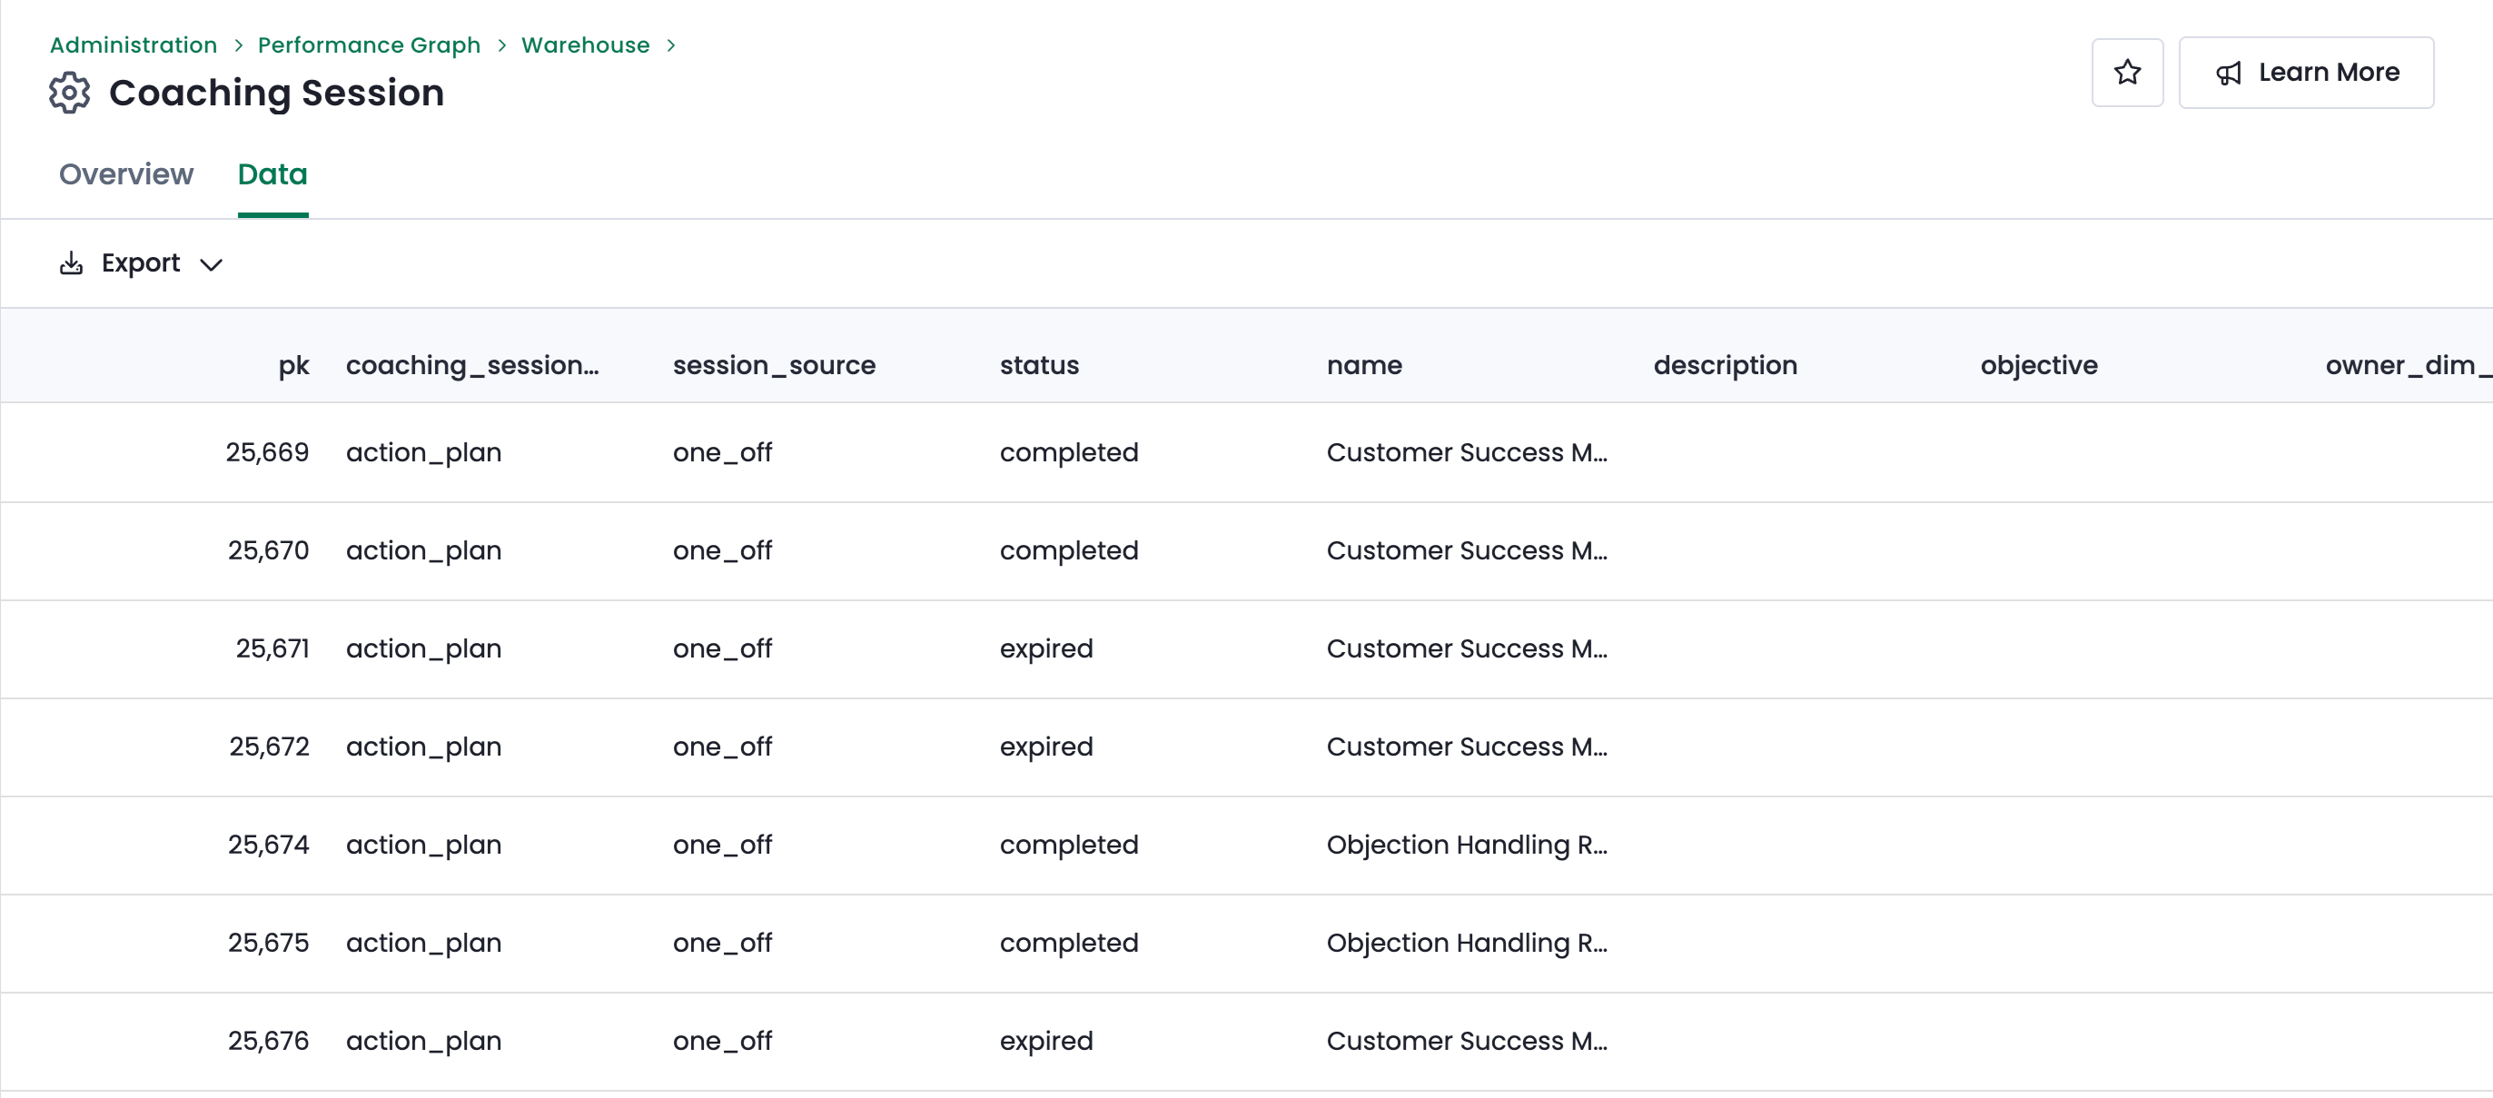This screenshot has width=2493, height=1098.
Task: Click Objection Handling R... in row 25,674
Action: [x=1467, y=845]
